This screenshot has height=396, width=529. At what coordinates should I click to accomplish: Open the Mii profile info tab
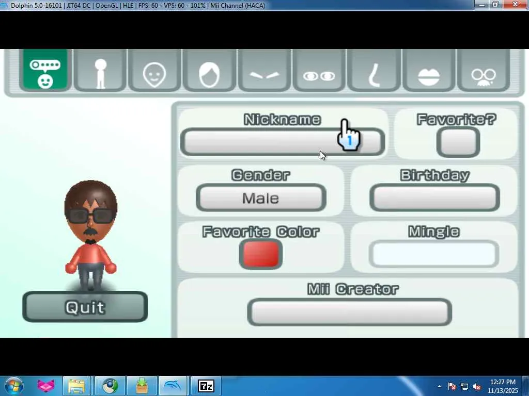[x=45, y=70]
